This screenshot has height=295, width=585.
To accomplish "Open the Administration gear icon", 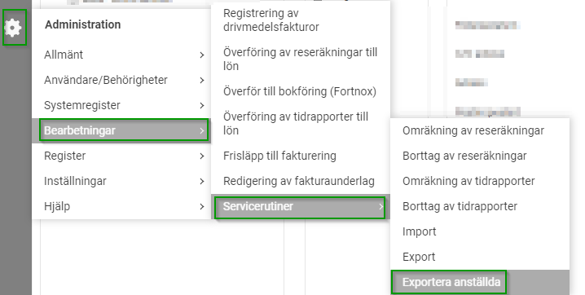I will tap(14, 28).
